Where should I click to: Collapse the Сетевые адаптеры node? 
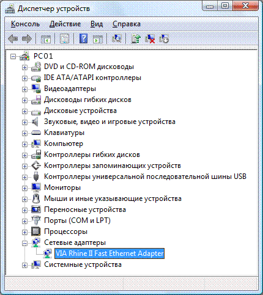coord(24,243)
